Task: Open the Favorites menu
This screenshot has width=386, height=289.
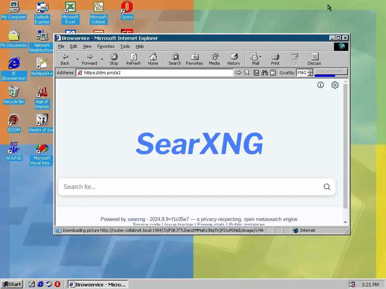Action: point(106,46)
